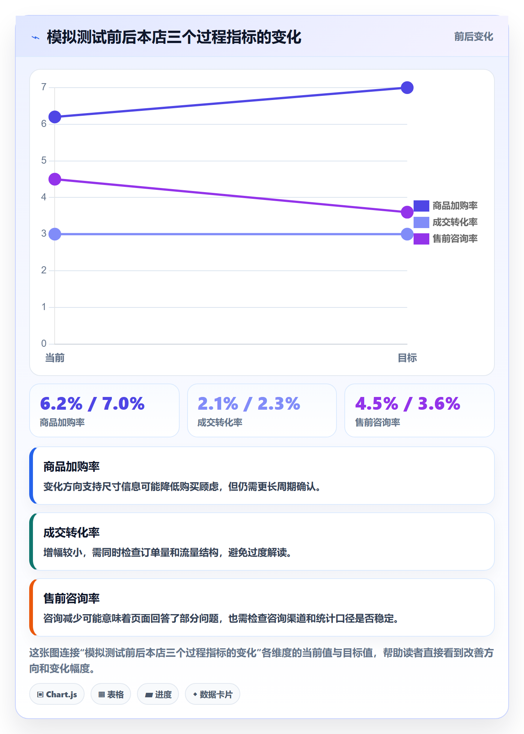Image resolution: width=524 pixels, height=734 pixels.
Task: Toggle 售前咨询率 legend color box
Action: pos(421,239)
